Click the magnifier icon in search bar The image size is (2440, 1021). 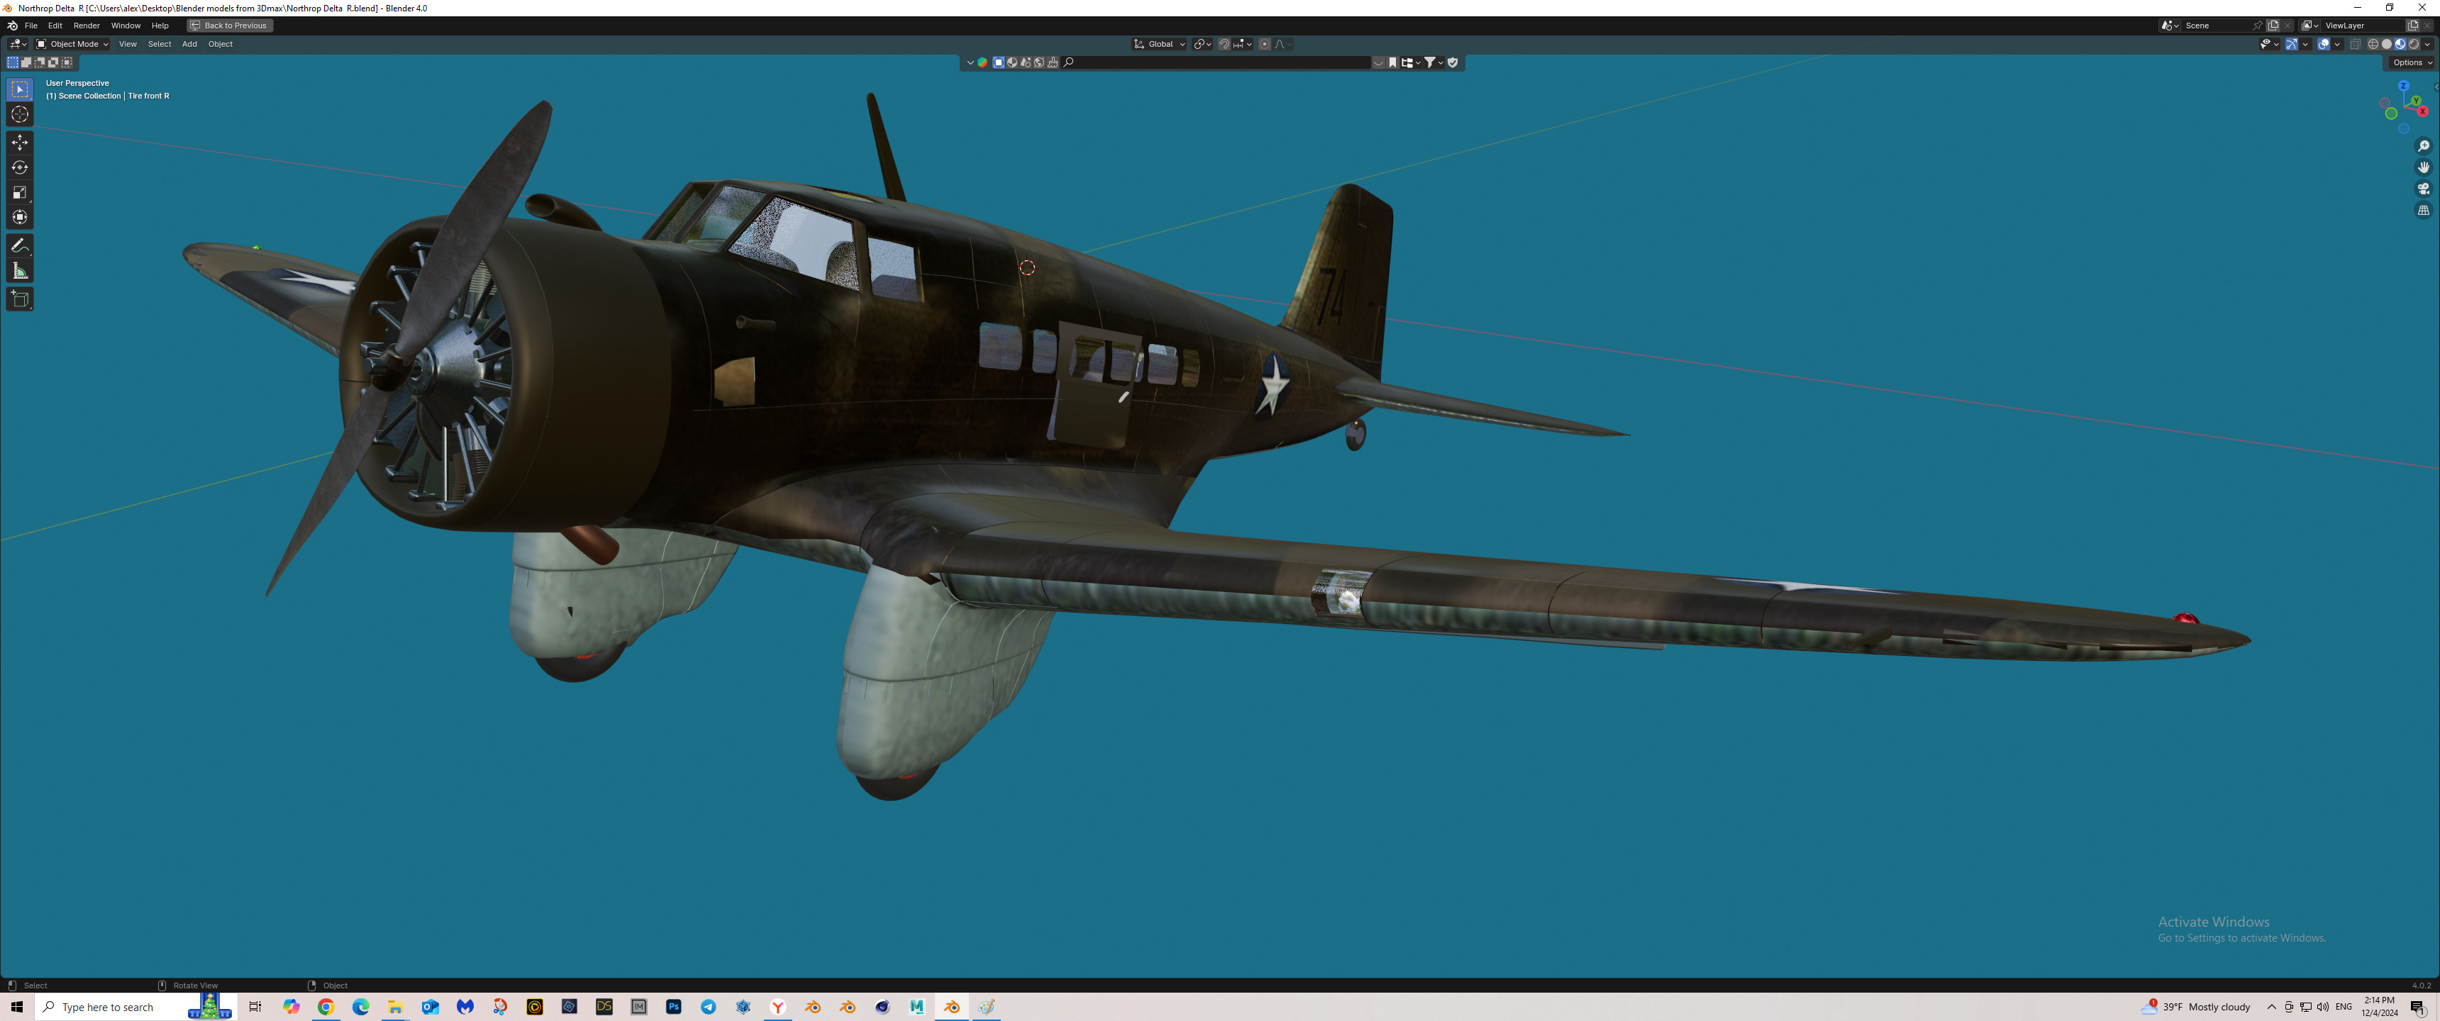click(x=1068, y=62)
